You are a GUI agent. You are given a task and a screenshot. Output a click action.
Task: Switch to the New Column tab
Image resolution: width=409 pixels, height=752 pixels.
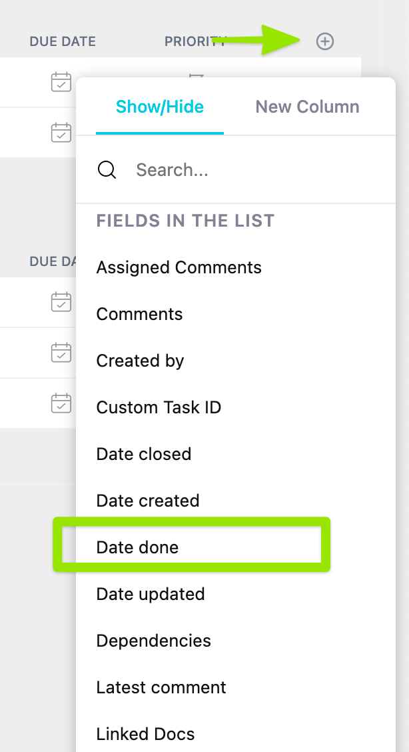(306, 107)
